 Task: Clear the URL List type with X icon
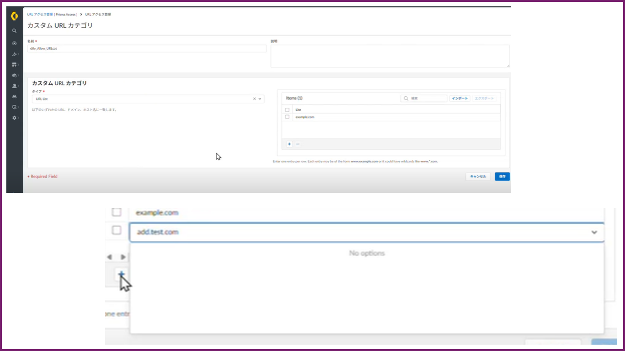pos(254,99)
